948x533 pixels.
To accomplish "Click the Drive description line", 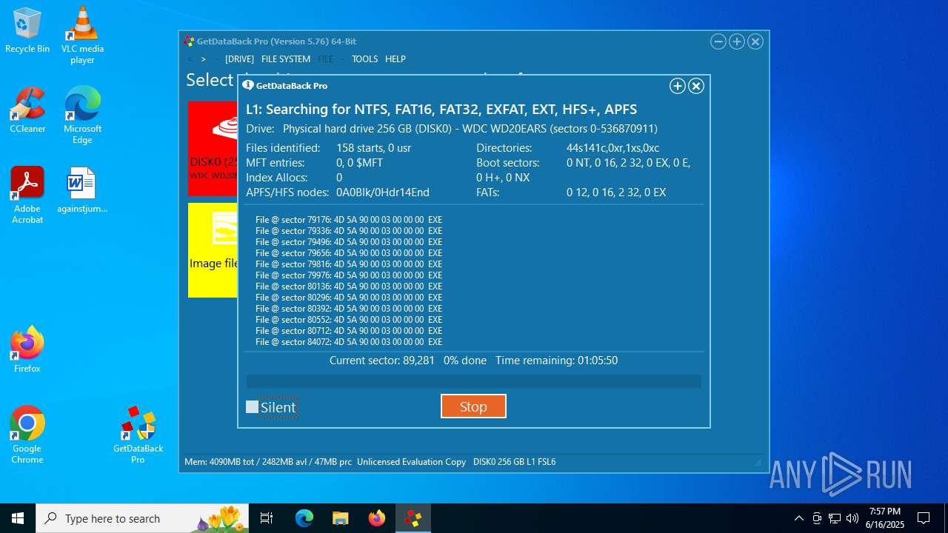I will 452,129.
